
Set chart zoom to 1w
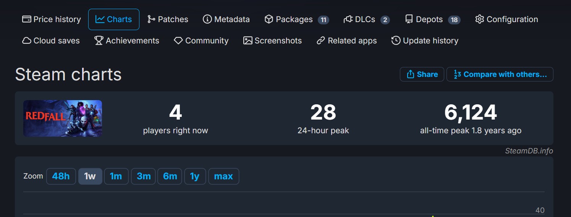click(x=90, y=176)
